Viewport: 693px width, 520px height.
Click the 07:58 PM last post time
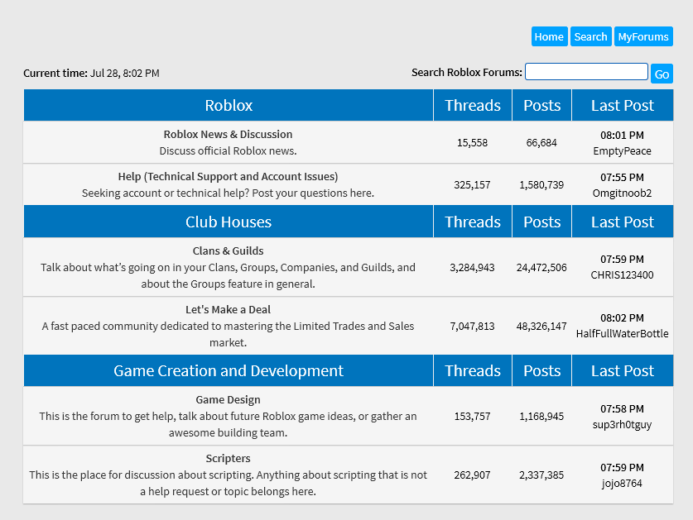(623, 408)
